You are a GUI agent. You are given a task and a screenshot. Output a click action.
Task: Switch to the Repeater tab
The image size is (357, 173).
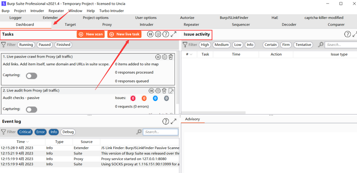(x=191, y=25)
